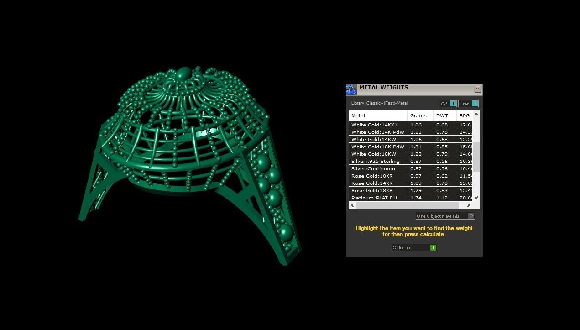Screen dimensions: 580x330
Task: Close the Metal Weights panel
Action: pyautogui.click(x=477, y=89)
